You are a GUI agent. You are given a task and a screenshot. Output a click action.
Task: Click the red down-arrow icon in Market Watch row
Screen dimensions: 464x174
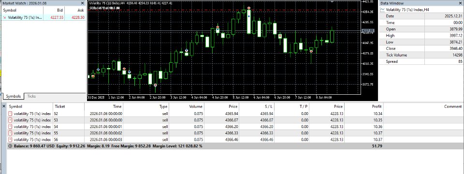click(x=5, y=17)
